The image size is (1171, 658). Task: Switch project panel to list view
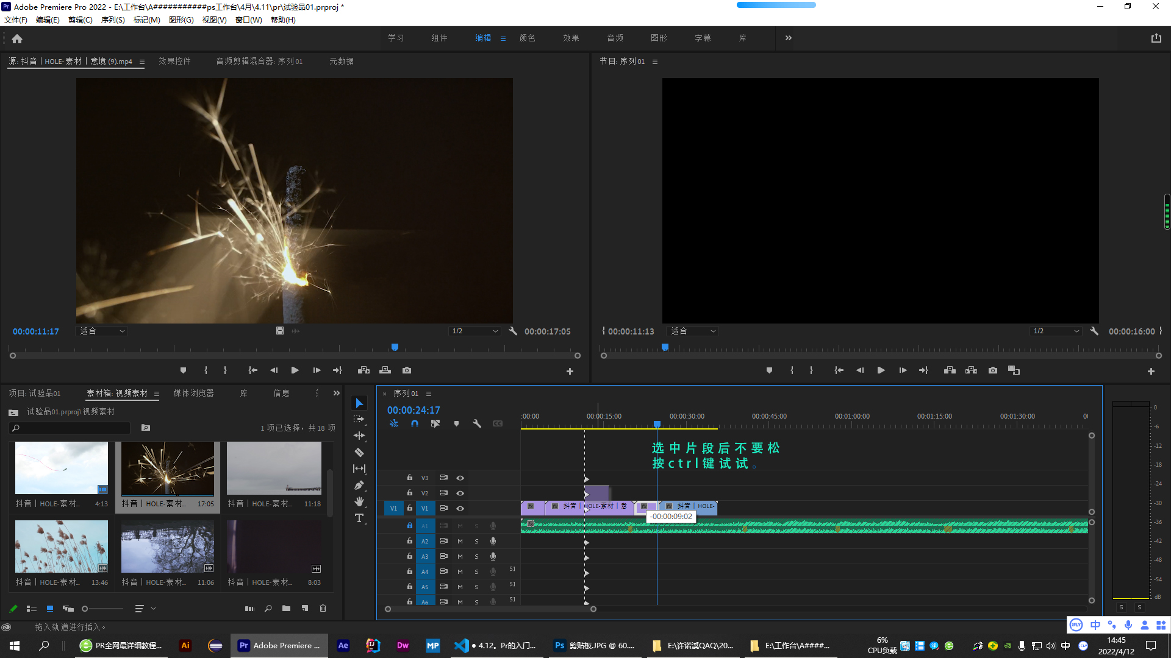(x=32, y=608)
